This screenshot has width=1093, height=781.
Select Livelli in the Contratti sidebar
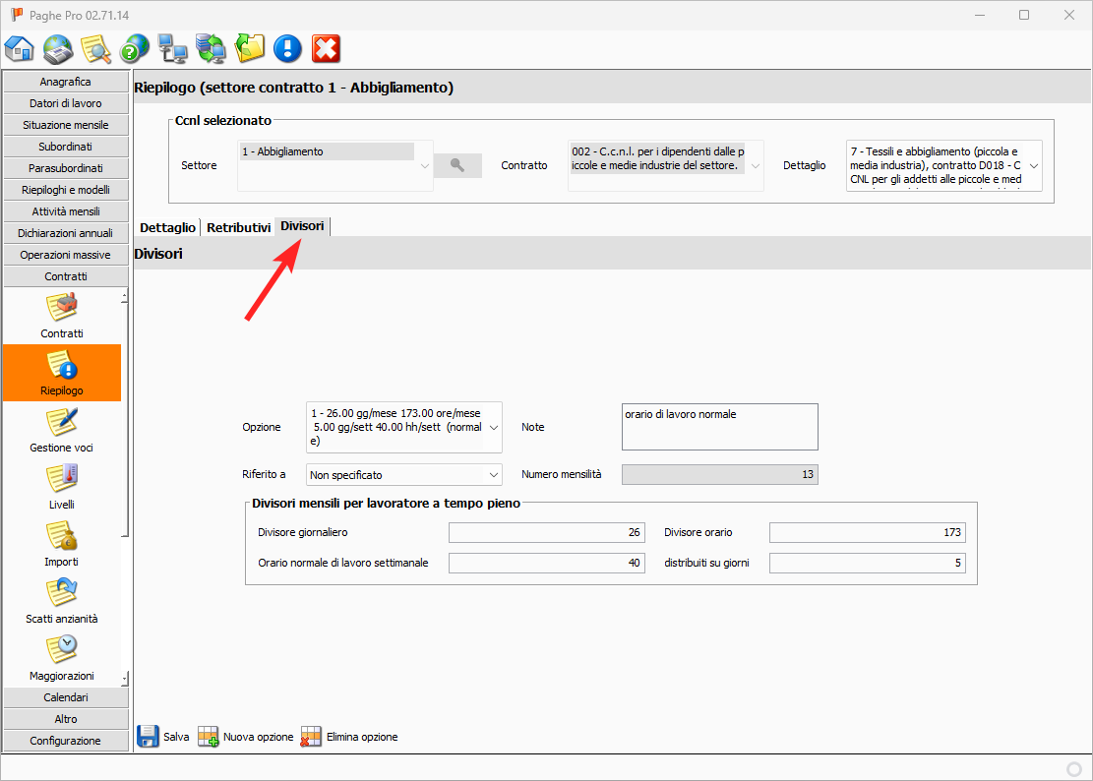[x=62, y=487]
